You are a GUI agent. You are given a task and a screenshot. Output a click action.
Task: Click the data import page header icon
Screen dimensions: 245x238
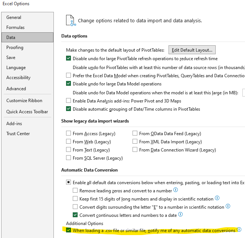(x=71, y=20)
